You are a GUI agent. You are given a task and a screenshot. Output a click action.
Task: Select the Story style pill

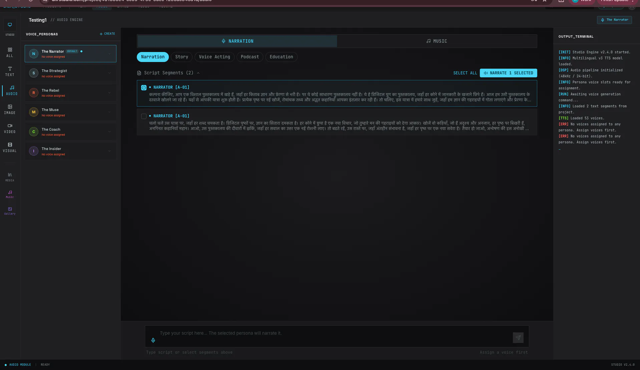[182, 57]
